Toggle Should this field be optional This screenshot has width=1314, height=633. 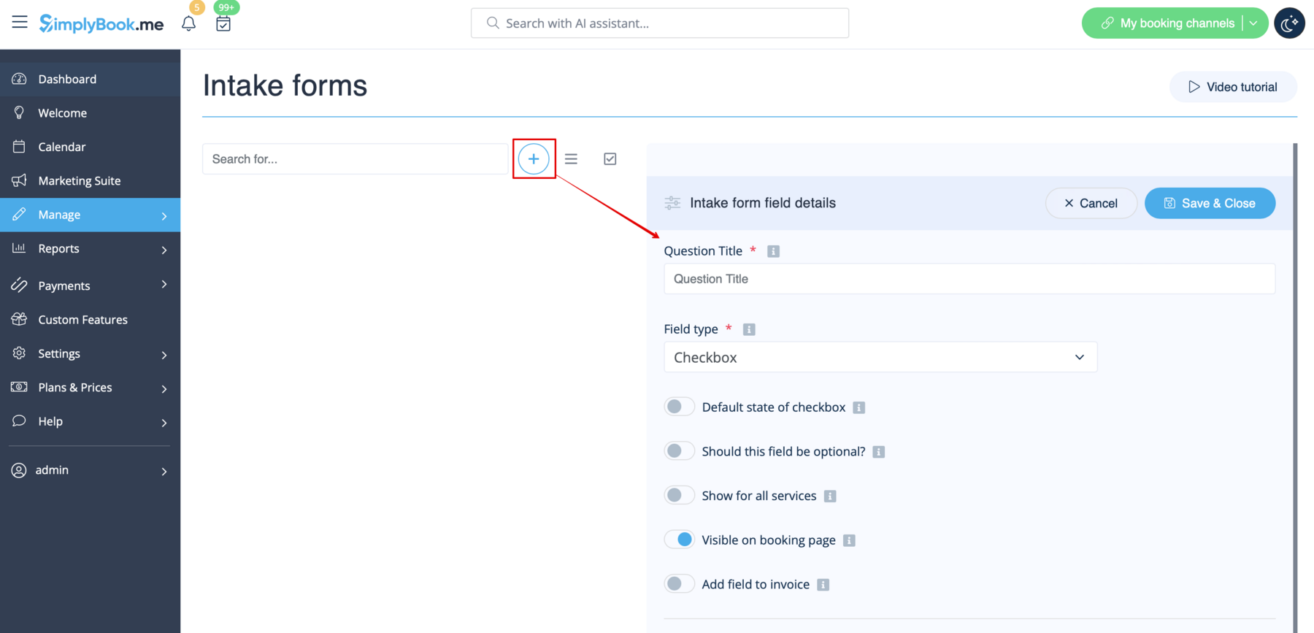[679, 451]
